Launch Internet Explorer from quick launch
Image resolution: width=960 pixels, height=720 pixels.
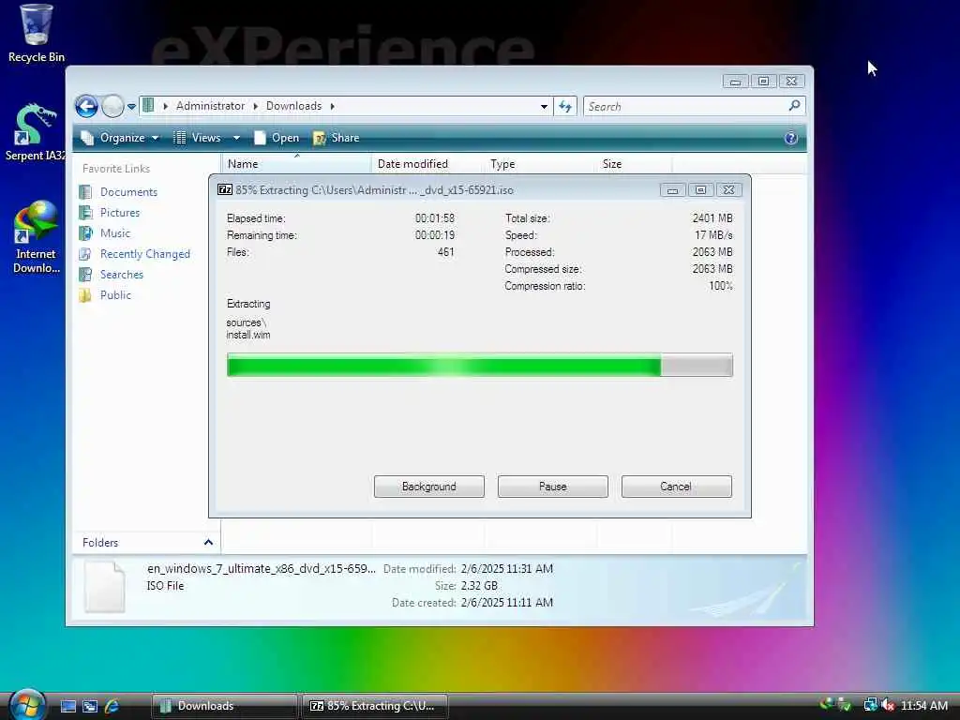112,706
